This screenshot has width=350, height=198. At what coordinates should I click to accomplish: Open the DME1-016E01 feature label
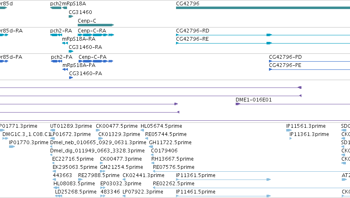[254, 100]
